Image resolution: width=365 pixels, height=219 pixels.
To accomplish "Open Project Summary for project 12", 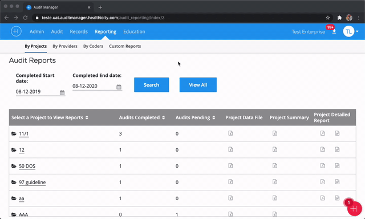I will 275,149.
